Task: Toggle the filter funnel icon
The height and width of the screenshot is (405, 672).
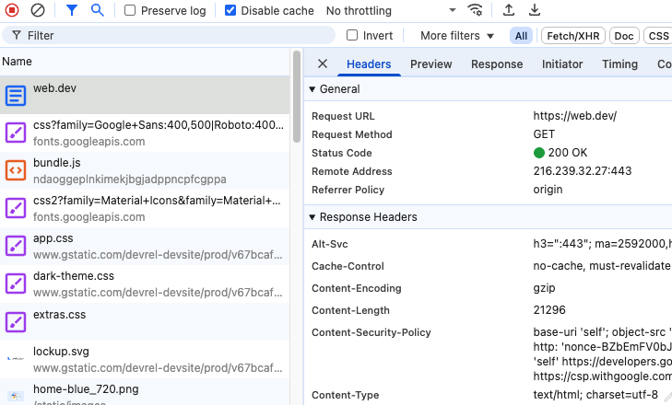Action: (72, 11)
